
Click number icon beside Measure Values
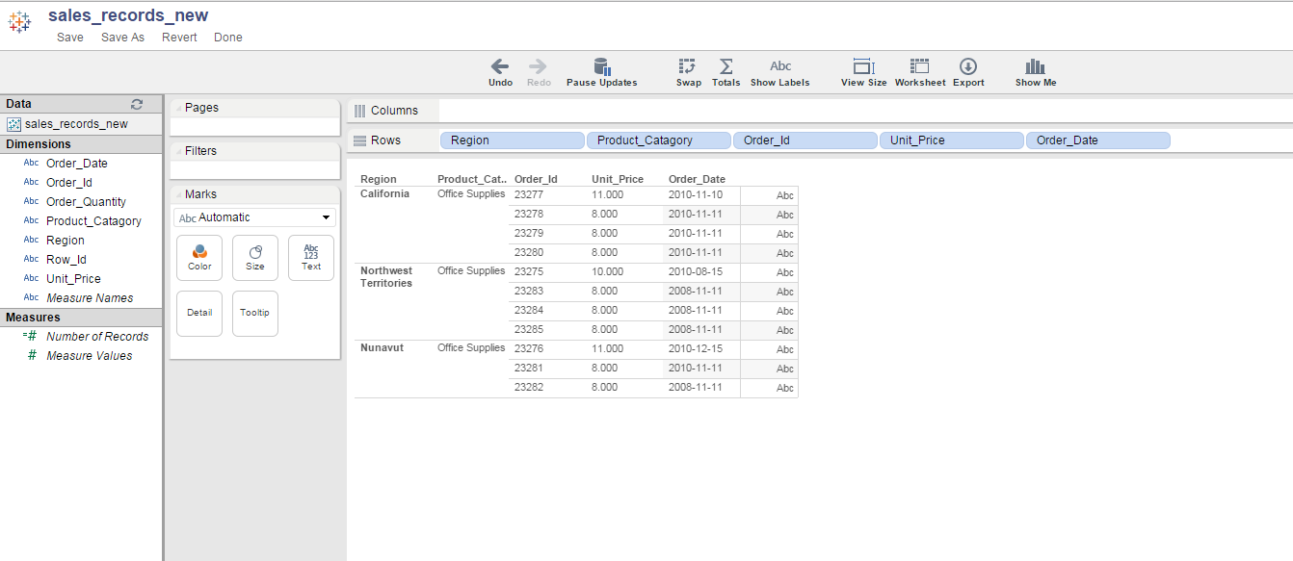coord(32,356)
